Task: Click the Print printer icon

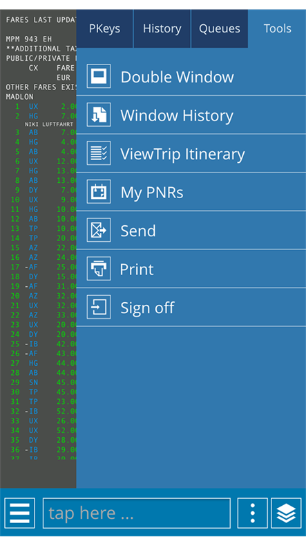Action: pos(99,268)
